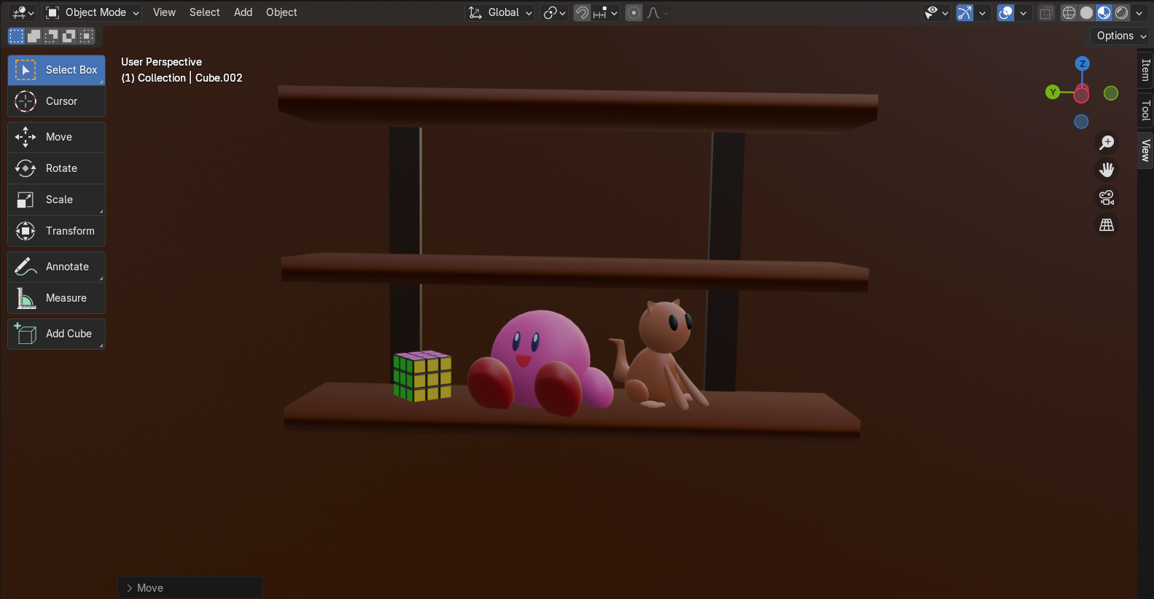The width and height of the screenshot is (1154, 599).
Task: Open the Item sidebar tab
Action: [1145, 71]
